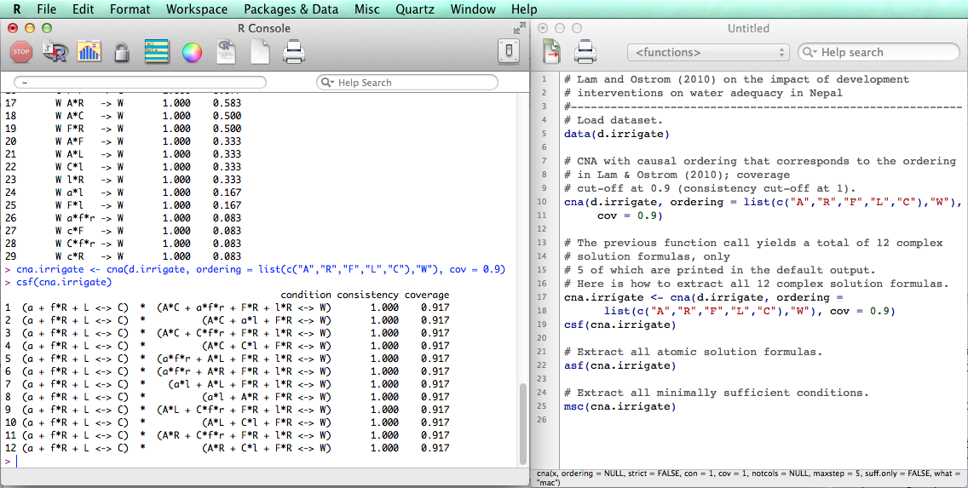
Task: Toggle R Console full screen arrows
Action: [520, 28]
